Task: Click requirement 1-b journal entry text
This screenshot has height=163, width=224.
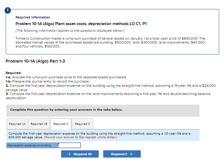Action: [48, 81]
